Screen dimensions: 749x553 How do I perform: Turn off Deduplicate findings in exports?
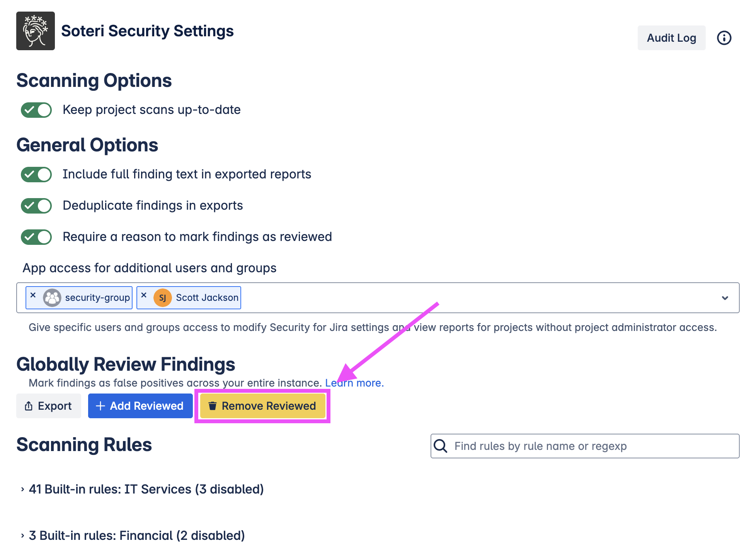pos(36,206)
